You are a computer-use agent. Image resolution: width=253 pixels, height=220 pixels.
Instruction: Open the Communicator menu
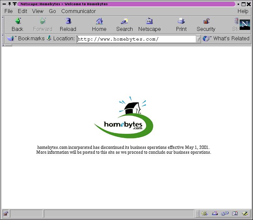click(x=78, y=11)
